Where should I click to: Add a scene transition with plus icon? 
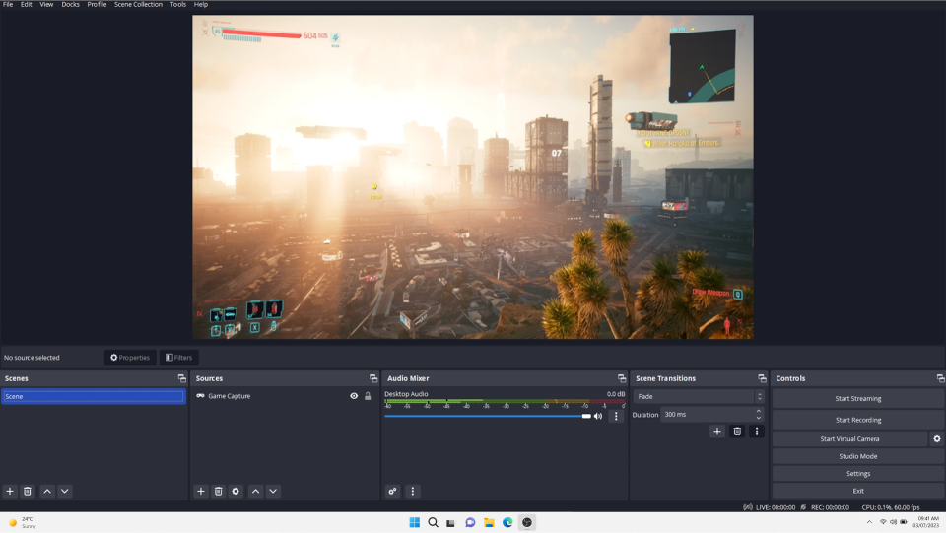pos(716,432)
